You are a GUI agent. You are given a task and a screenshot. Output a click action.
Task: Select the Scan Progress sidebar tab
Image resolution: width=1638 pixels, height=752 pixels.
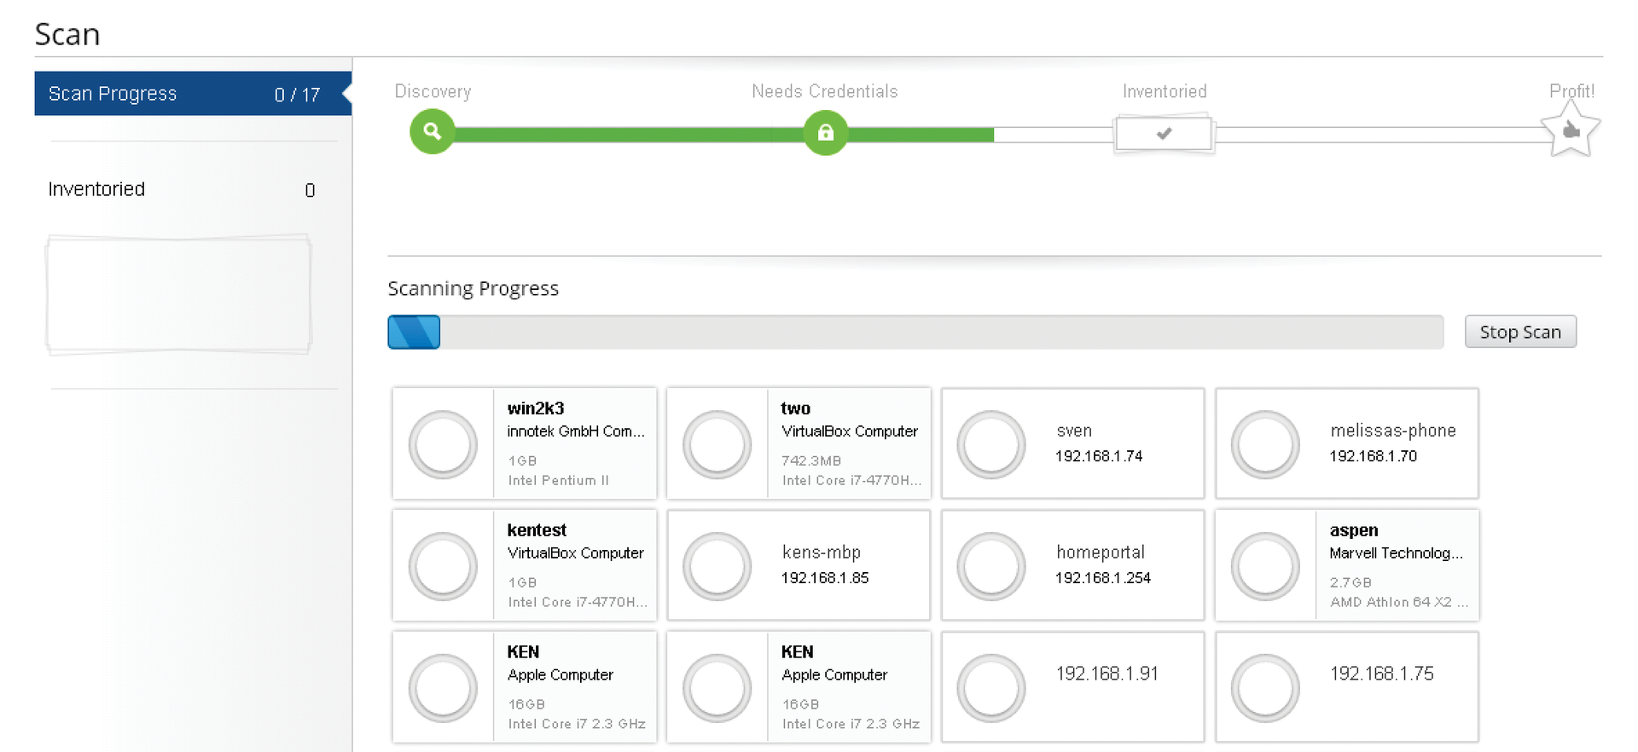(x=192, y=94)
